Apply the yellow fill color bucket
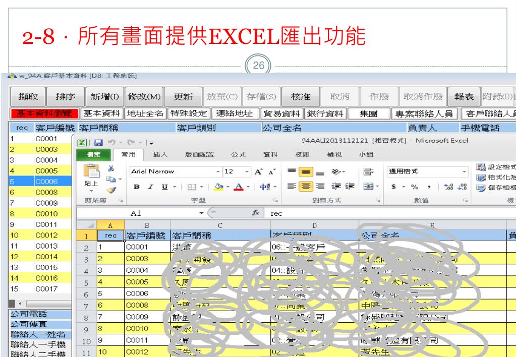The image size is (516, 357). (x=218, y=187)
